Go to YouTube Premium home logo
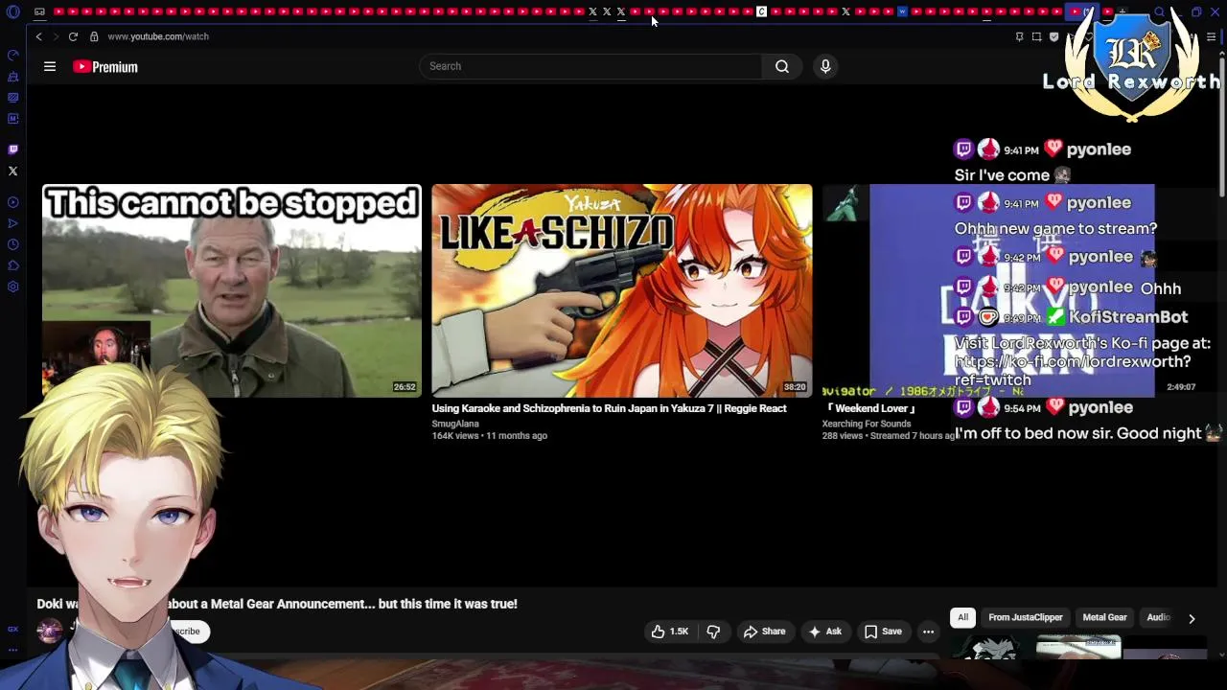The image size is (1227, 690). click(105, 67)
